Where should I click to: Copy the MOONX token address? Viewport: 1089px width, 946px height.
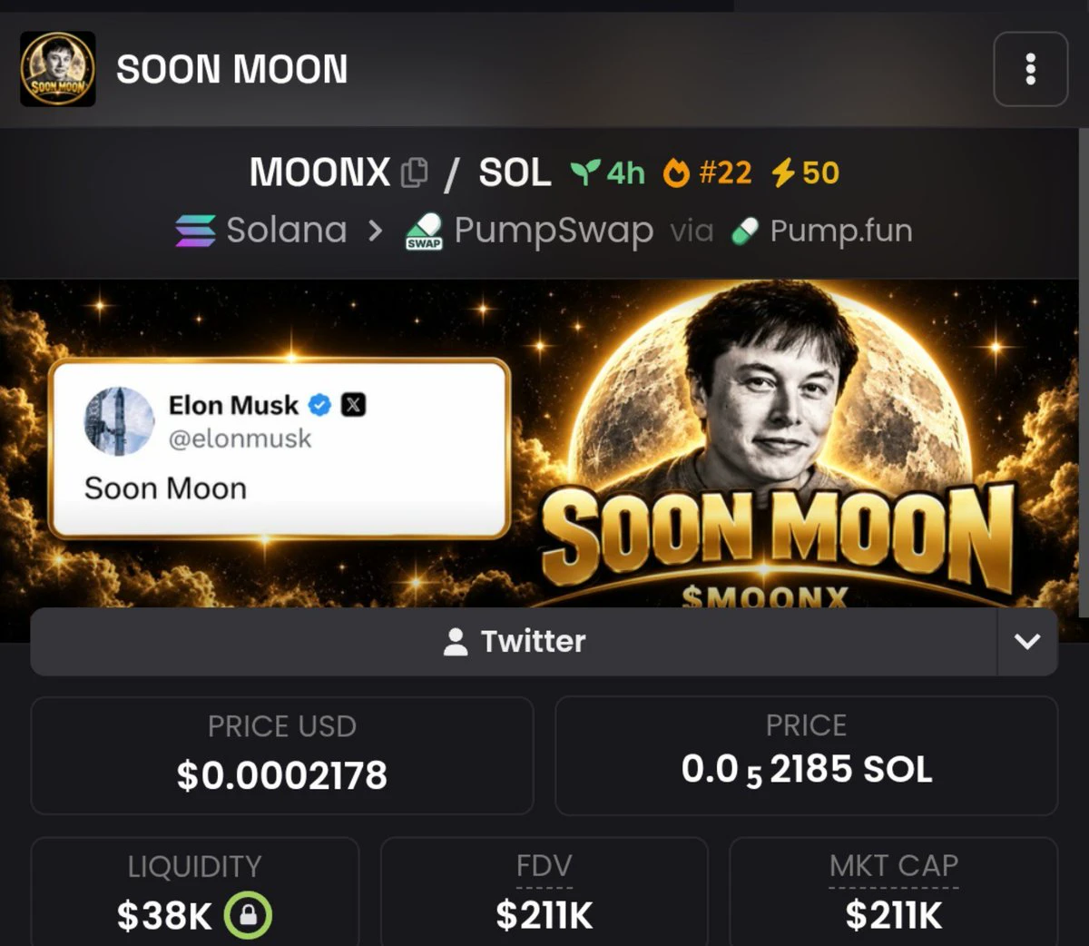tap(415, 172)
